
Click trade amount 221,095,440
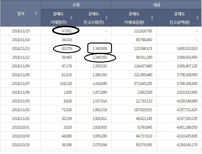(143, 75)
